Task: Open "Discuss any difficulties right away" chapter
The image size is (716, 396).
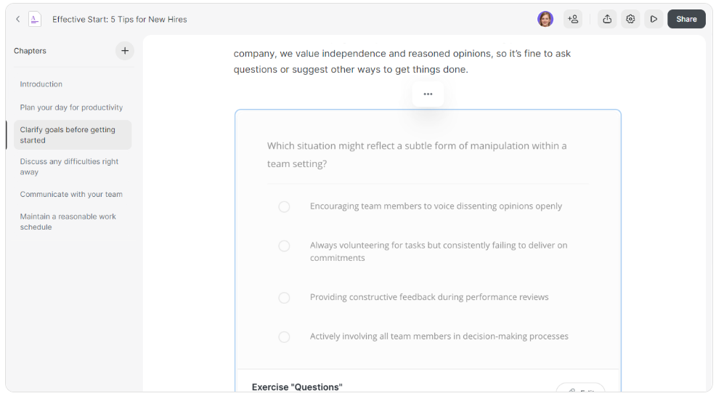Action: point(69,167)
